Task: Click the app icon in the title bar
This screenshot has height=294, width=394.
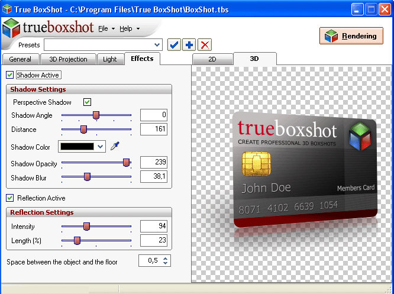Action: tap(7, 9)
